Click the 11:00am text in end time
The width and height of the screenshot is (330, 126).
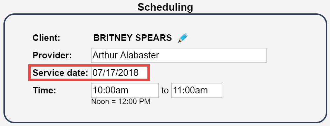point(191,90)
